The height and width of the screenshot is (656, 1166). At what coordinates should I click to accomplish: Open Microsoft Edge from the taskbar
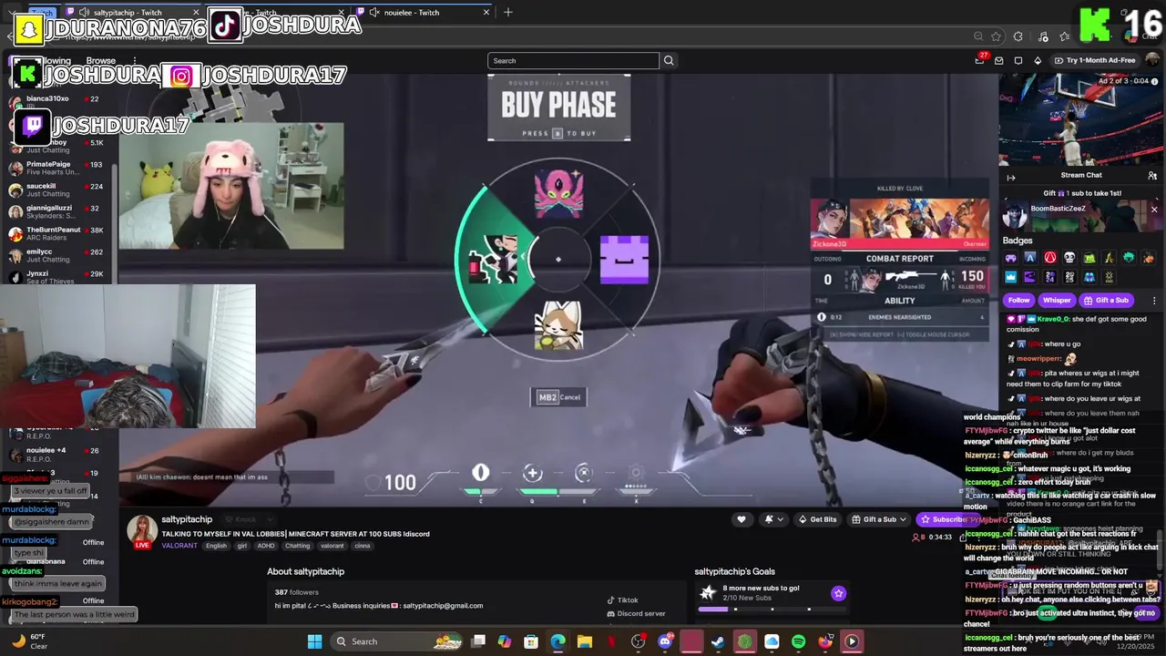point(557,641)
